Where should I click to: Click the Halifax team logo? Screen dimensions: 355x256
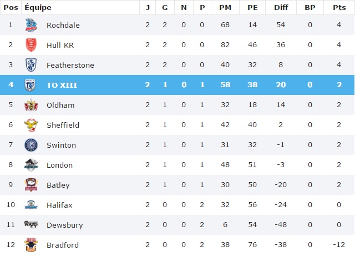pos(31,205)
